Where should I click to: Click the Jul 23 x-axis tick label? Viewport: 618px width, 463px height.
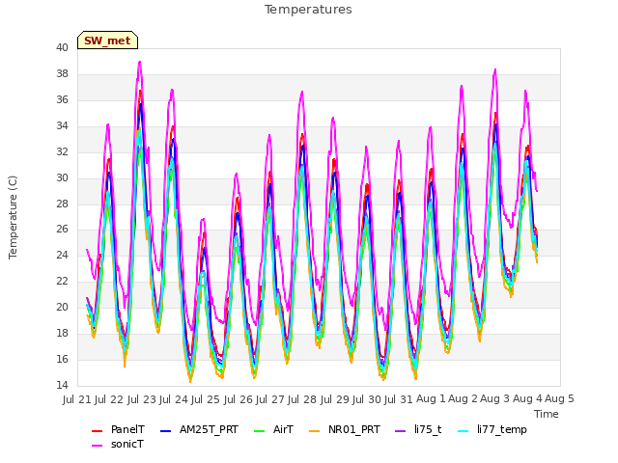(142, 399)
